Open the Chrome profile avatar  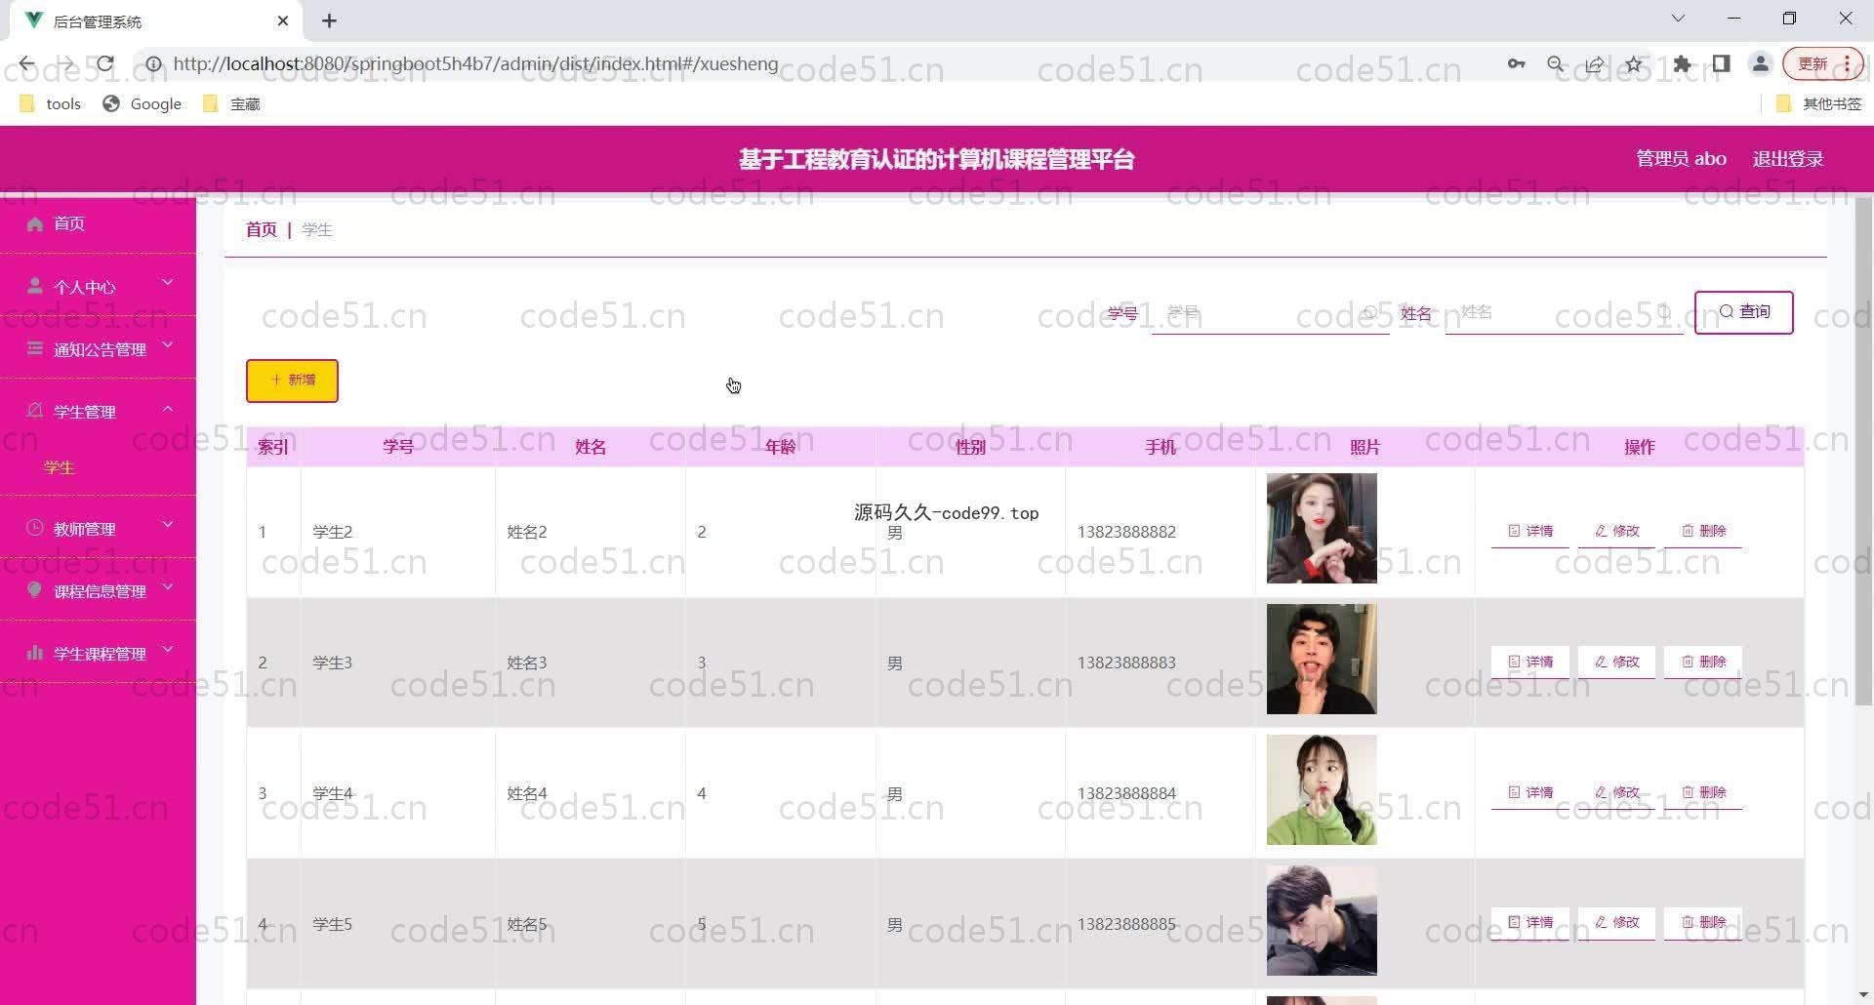tap(1761, 64)
